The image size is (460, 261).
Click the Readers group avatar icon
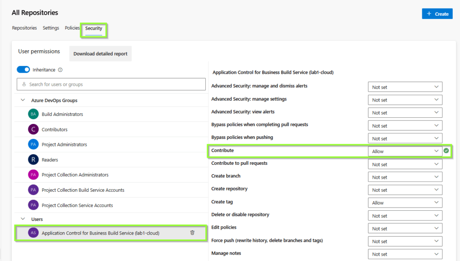[33, 160]
